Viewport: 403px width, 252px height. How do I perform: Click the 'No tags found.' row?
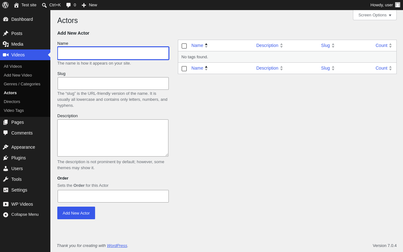[x=287, y=57]
